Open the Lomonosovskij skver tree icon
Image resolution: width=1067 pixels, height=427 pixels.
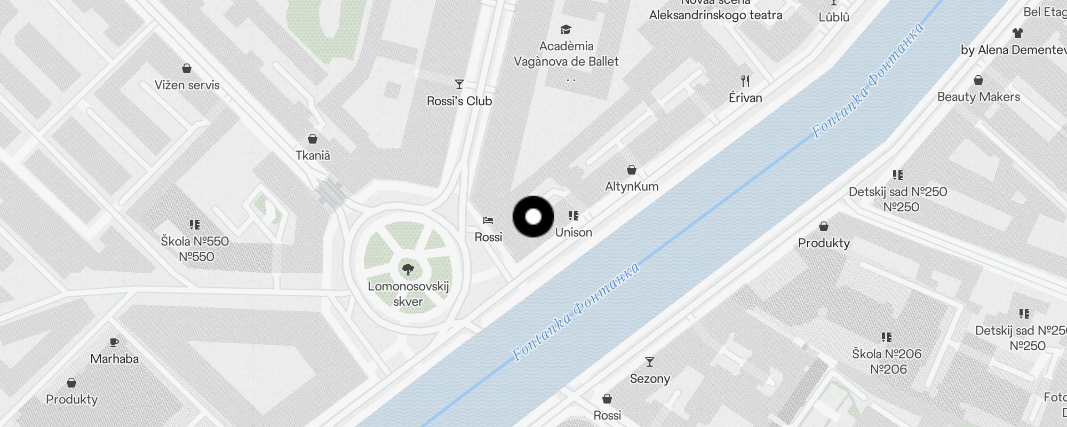(x=408, y=269)
